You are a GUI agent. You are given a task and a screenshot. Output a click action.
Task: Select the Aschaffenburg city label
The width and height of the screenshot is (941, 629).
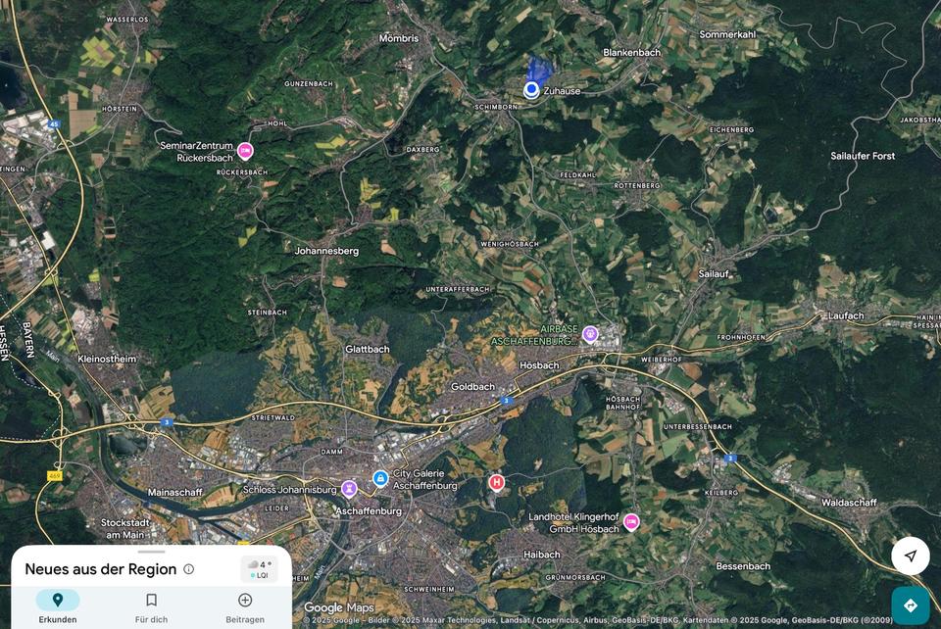coord(369,511)
